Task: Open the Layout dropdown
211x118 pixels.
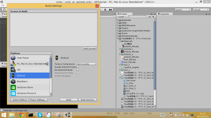Action: [201, 10]
